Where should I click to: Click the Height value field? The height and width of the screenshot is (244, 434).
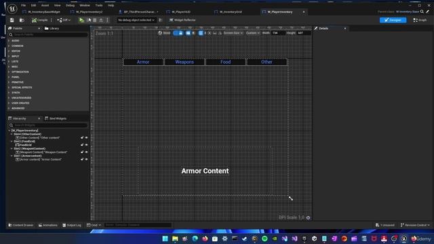point(304,33)
